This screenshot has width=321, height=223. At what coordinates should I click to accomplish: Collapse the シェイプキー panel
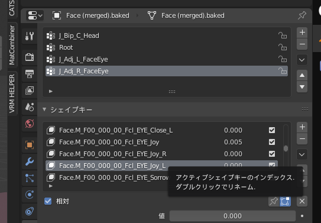pyautogui.click(x=44, y=109)
